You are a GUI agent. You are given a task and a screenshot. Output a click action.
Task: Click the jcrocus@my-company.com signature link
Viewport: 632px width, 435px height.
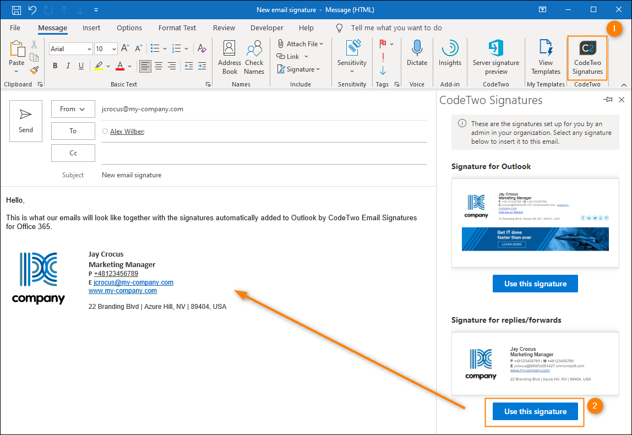[x=133, y=282]
